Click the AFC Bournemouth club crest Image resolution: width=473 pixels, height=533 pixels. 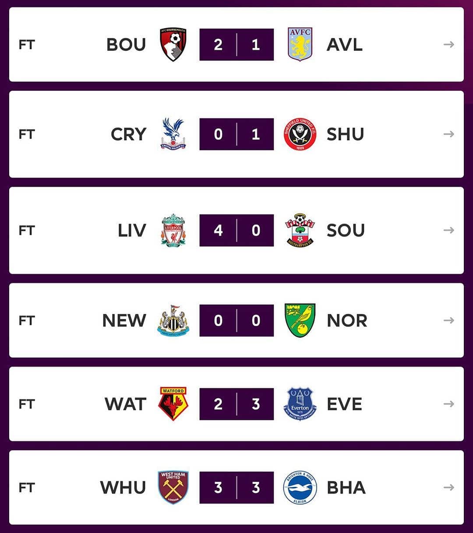point(173,44)
